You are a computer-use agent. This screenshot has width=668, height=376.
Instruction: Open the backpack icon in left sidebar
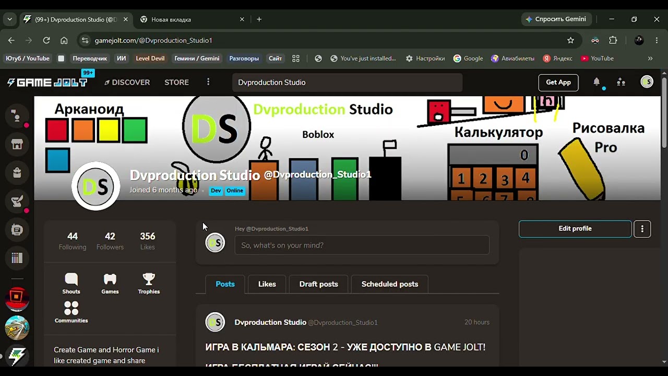(17, 172)
